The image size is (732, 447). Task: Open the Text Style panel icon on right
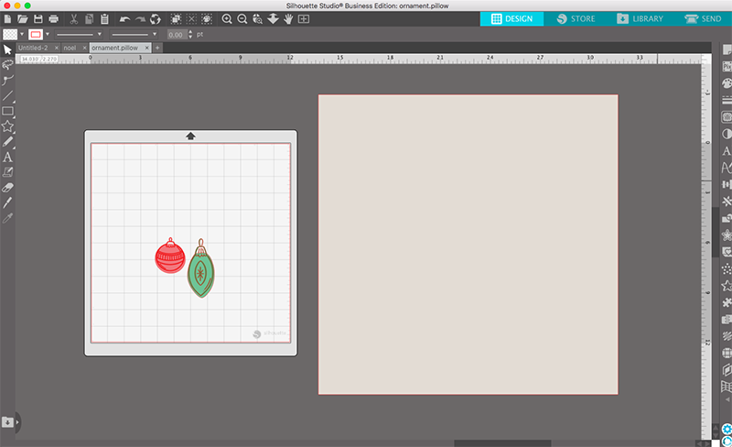pyautogui.click(x=727, y=151)
